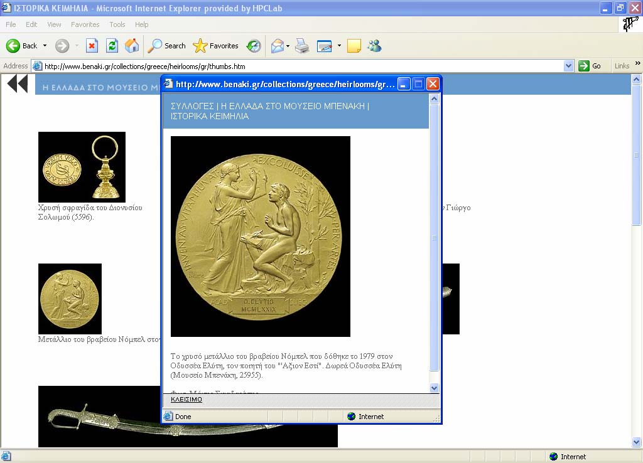Open the History clock icon

tap(254, 45)
